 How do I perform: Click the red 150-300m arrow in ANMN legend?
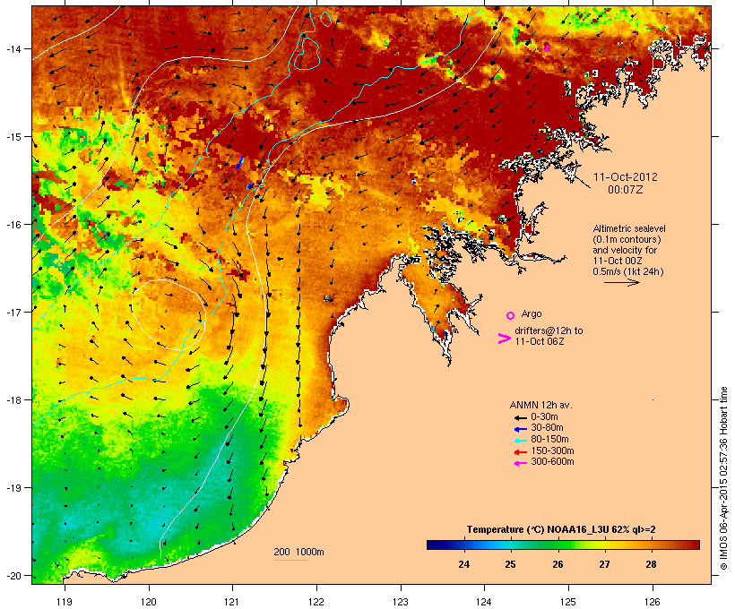coord(520,452)
